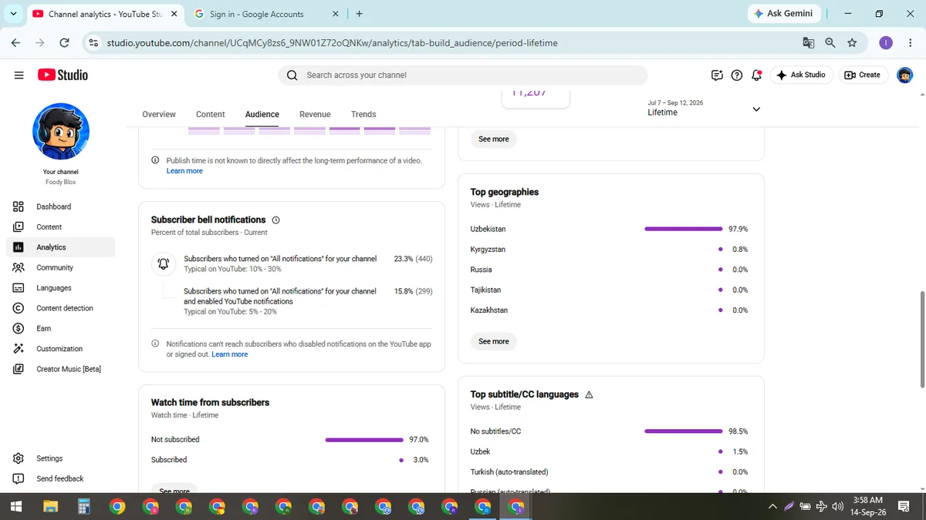The height and width of the screenshot is (520, 926).
Task: Click the Not subscribed 97.0% bar
Action: coord(364,440)
